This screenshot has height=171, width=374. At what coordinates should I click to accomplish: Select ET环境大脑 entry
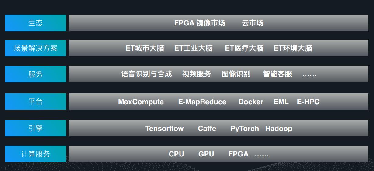(293, 48)
